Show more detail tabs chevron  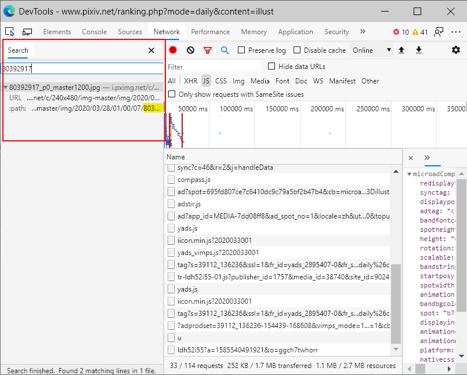tap(427, 158)
